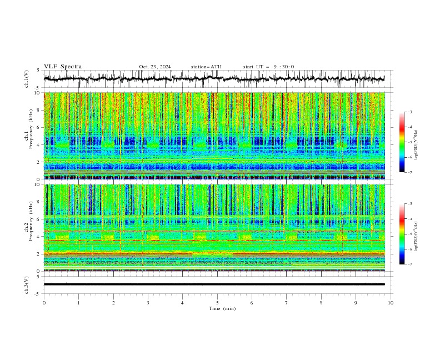
Task: Click the time axis tick label '4'
Action: coord(182,303)
